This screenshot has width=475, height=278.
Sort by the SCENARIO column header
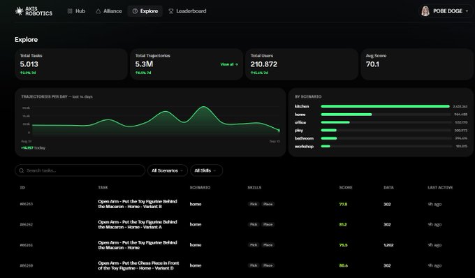tap(200, 187)
